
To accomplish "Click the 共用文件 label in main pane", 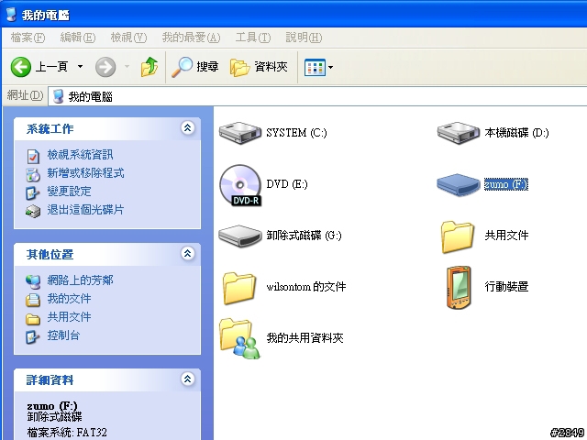I will point(506,236).
